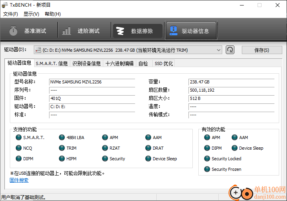Click the TRIM feature indicator
287x201 pixels.
pyautogui.click(x=62, y=148)
